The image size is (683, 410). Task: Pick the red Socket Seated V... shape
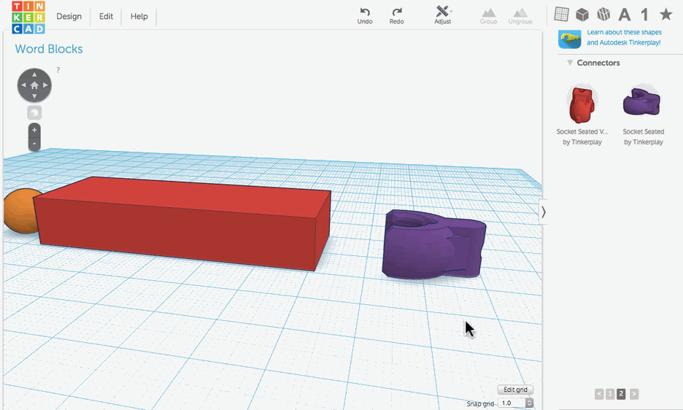coord(582,104)
